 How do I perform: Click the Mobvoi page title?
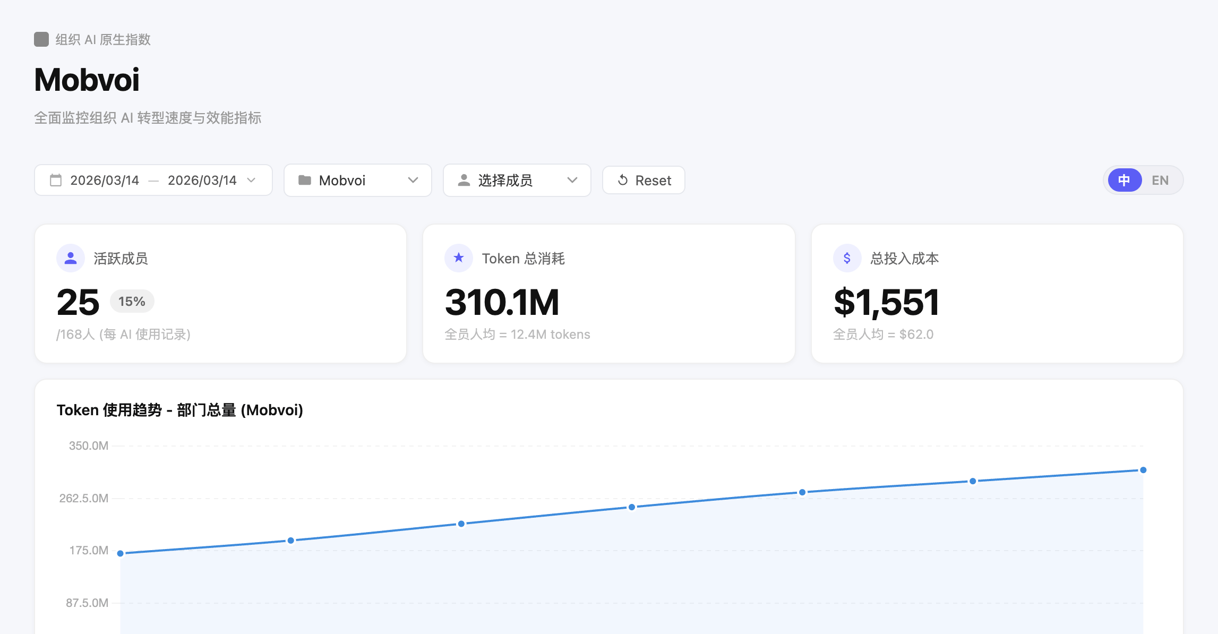tap(87, 80)
